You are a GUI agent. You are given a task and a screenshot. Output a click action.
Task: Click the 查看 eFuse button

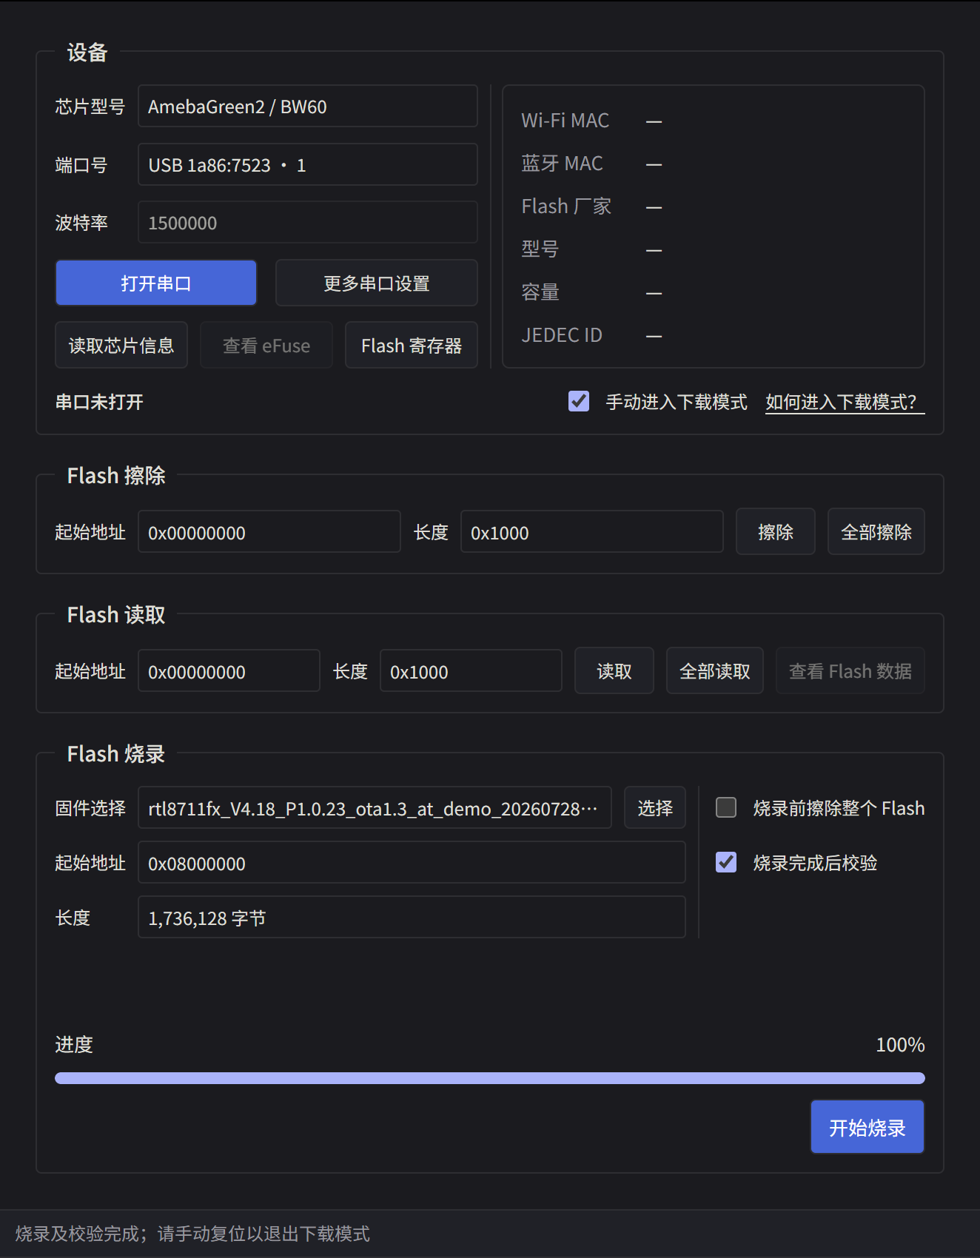266,346
